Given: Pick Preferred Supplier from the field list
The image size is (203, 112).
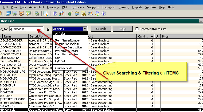Looking at the screenshot, I should click(x=67, y=51).
